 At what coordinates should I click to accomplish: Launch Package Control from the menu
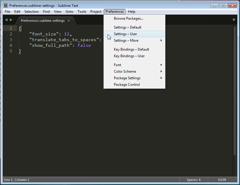127,85
